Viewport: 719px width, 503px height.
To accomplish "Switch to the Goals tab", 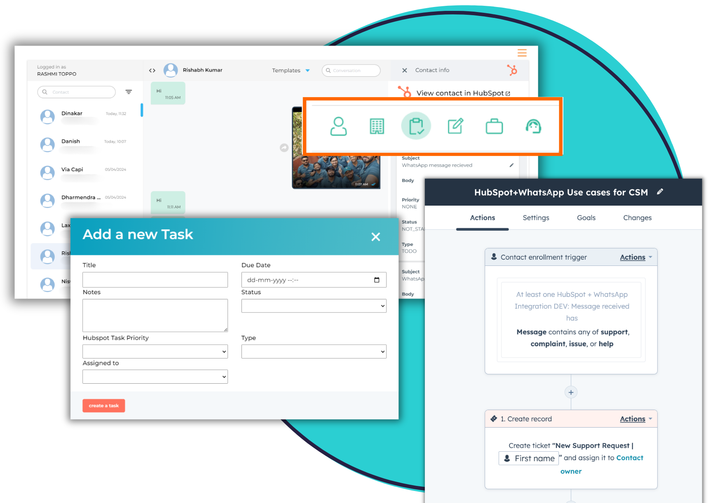I will (x=586, y=218).
